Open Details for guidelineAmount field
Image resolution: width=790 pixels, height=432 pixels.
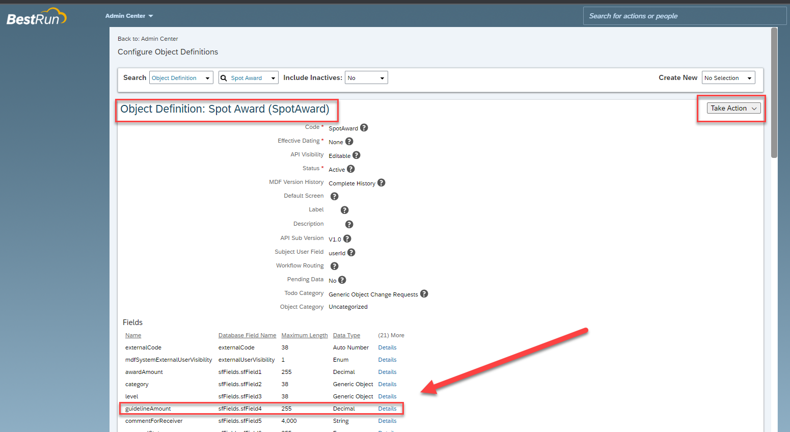(387, 409)
